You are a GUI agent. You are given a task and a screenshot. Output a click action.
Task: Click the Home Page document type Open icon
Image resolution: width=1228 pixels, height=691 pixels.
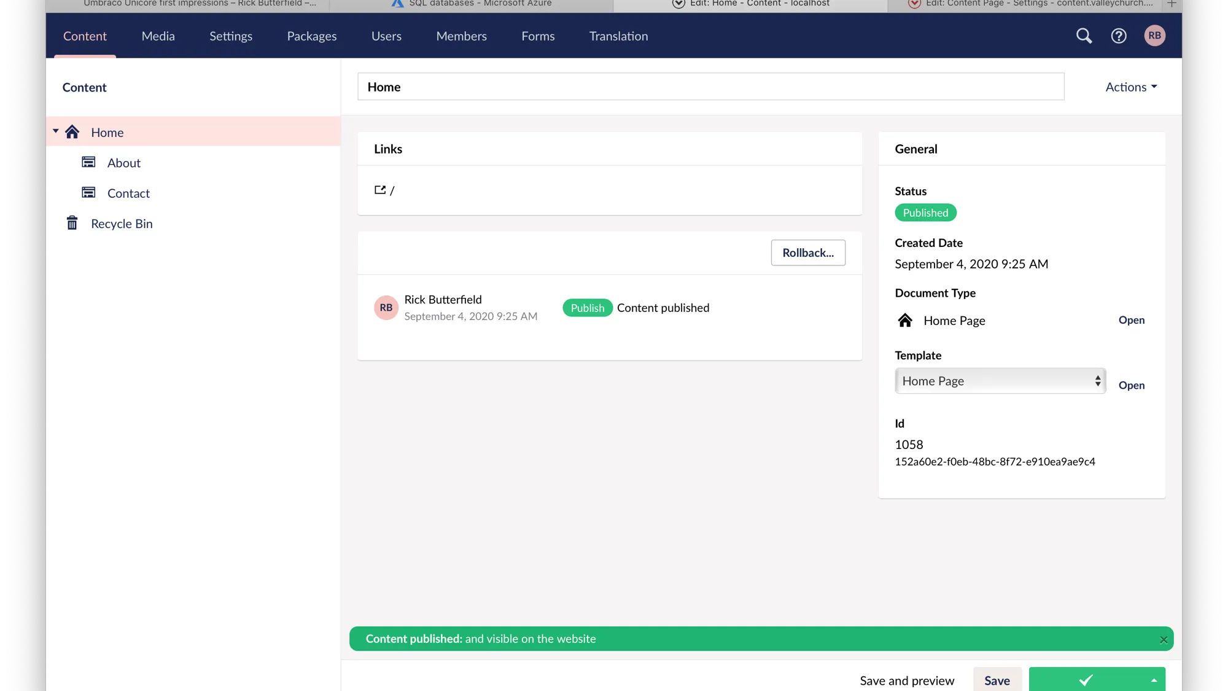tap(1132, 320)
